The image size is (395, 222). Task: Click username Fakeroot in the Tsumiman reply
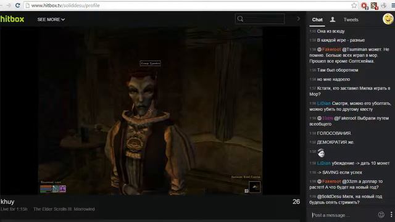coord(331,49)
